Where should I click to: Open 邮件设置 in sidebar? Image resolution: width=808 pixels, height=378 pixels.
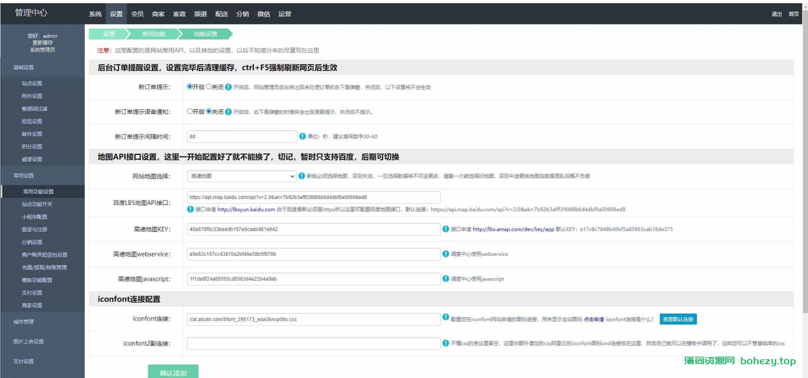pyautogui.click(x=32, y=134)
